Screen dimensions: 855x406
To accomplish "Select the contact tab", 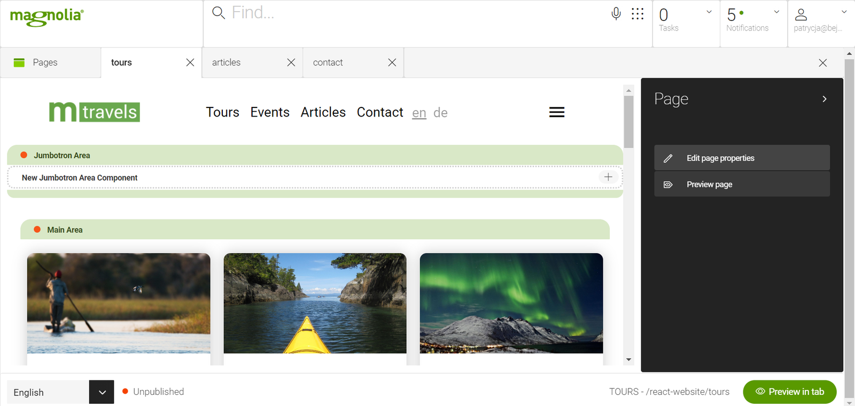I will tap(328, 62).
